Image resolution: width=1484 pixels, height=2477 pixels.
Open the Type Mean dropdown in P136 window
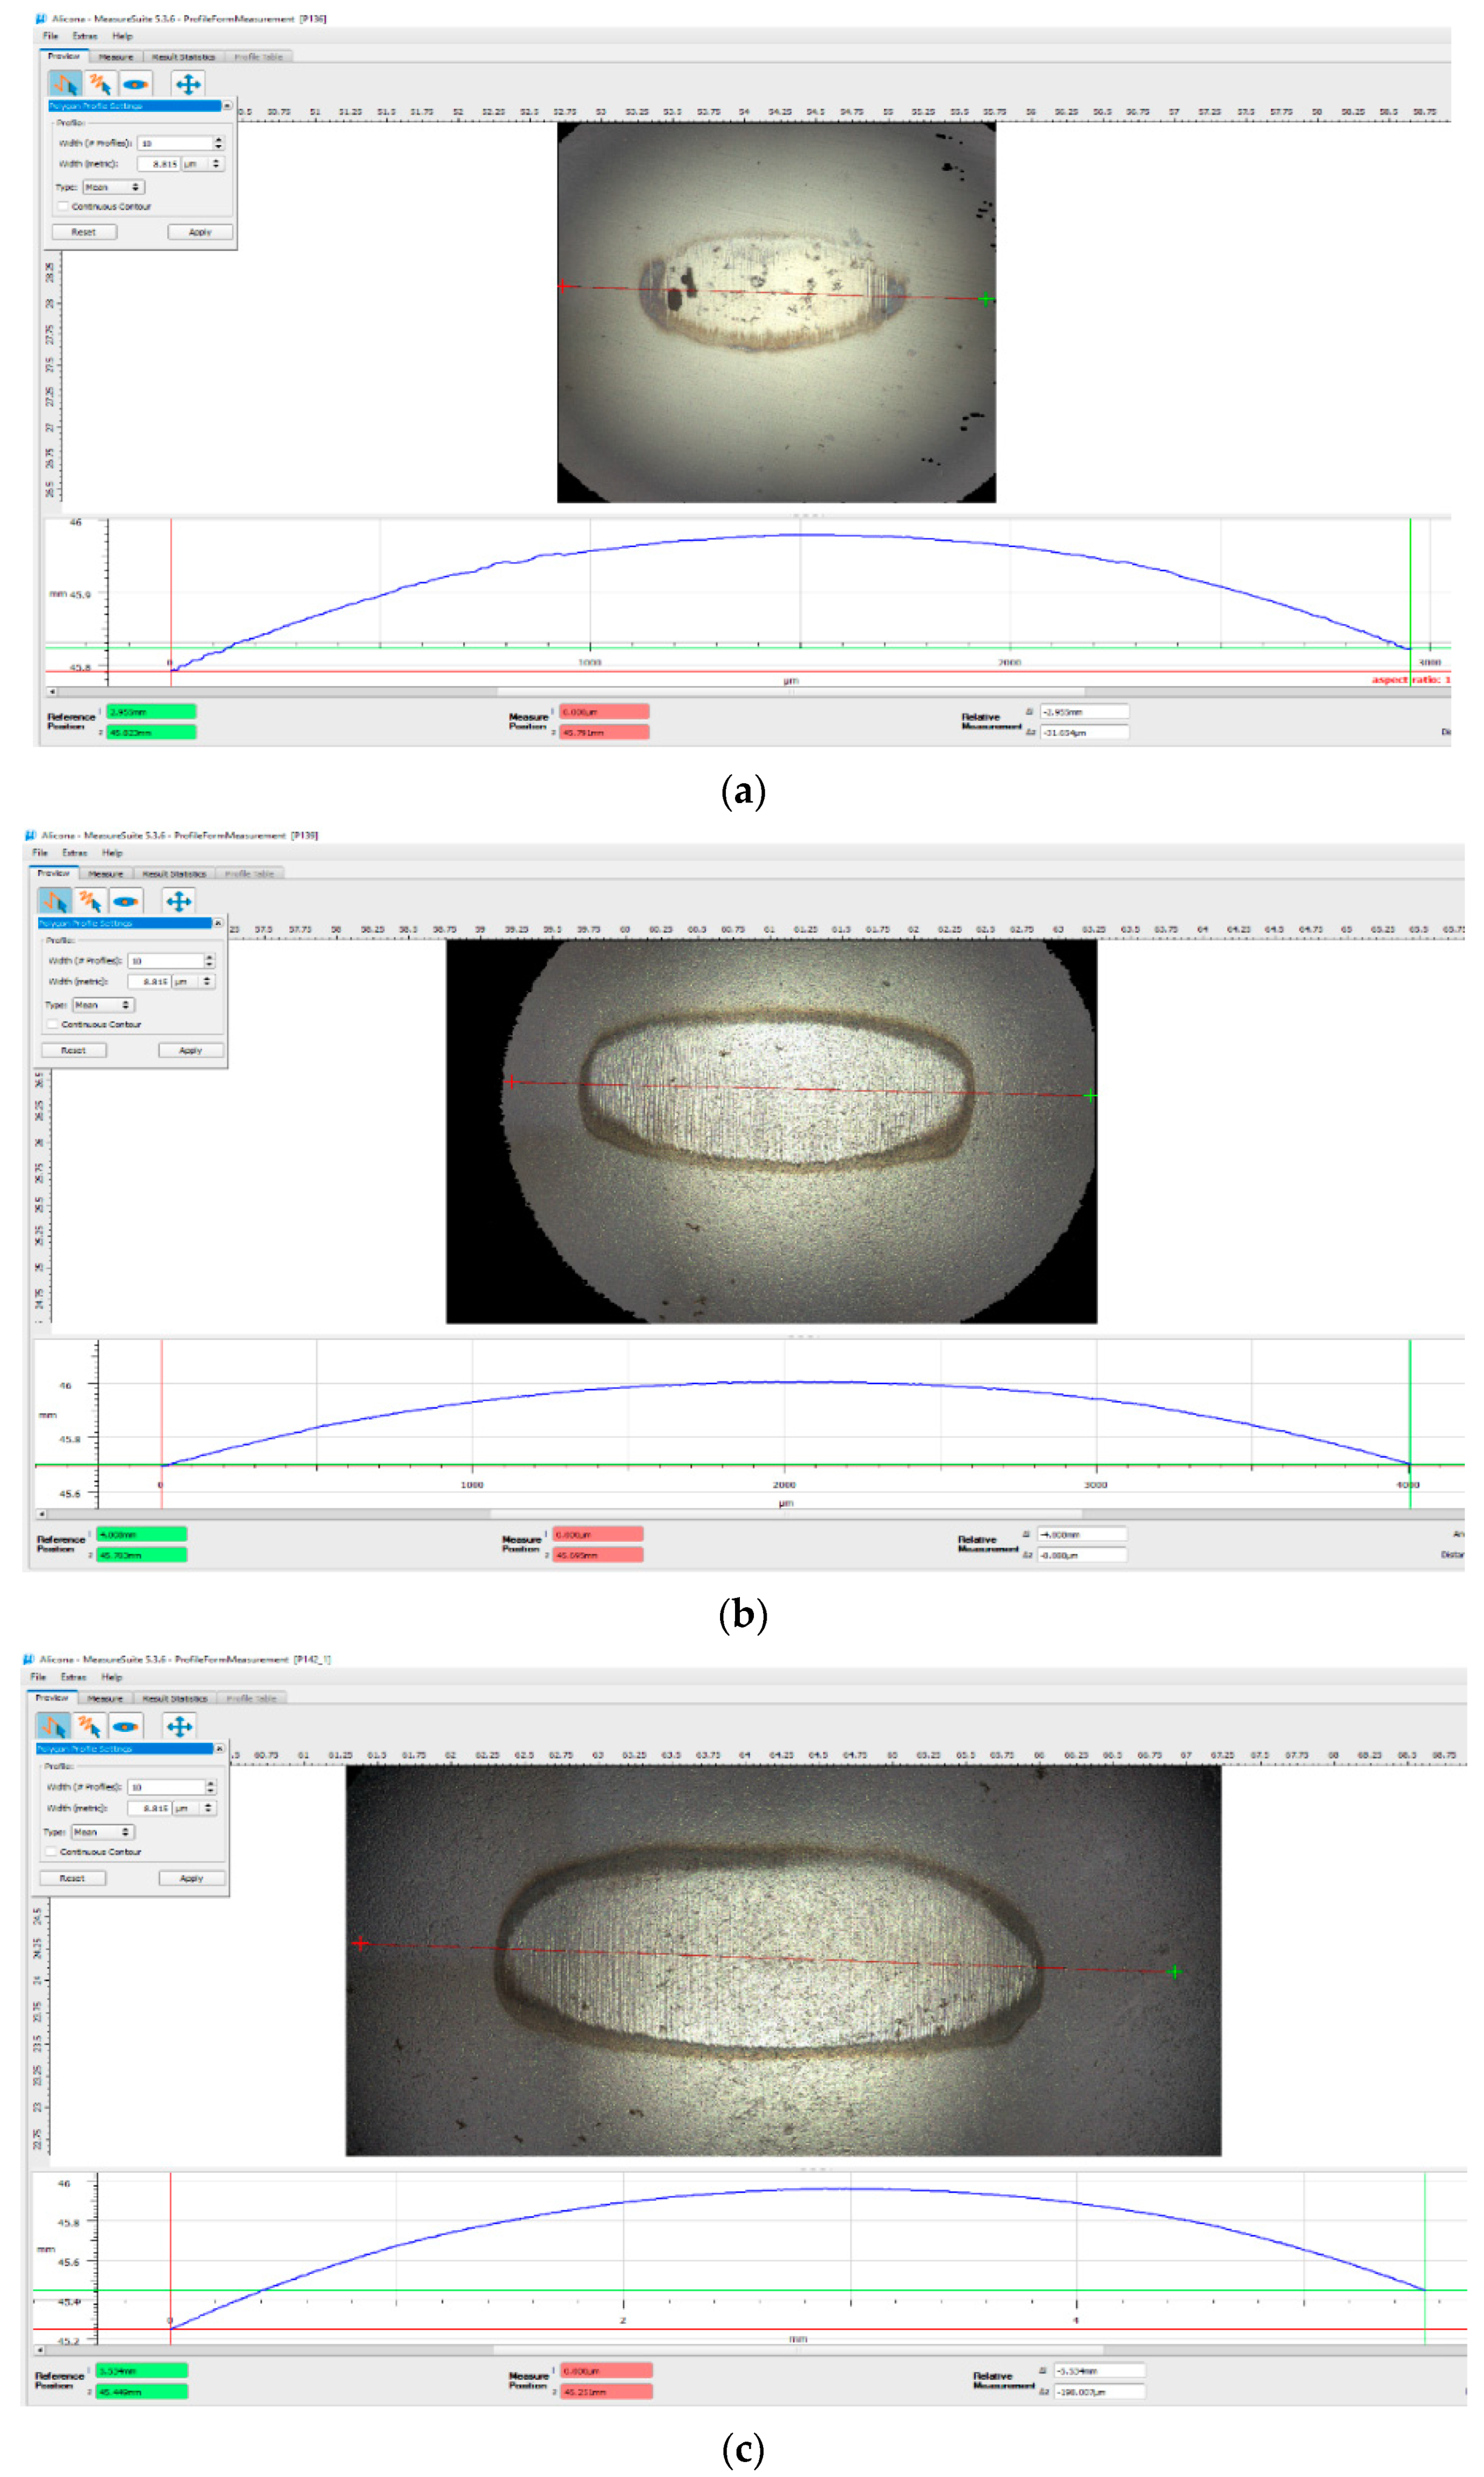coord(113,187)
